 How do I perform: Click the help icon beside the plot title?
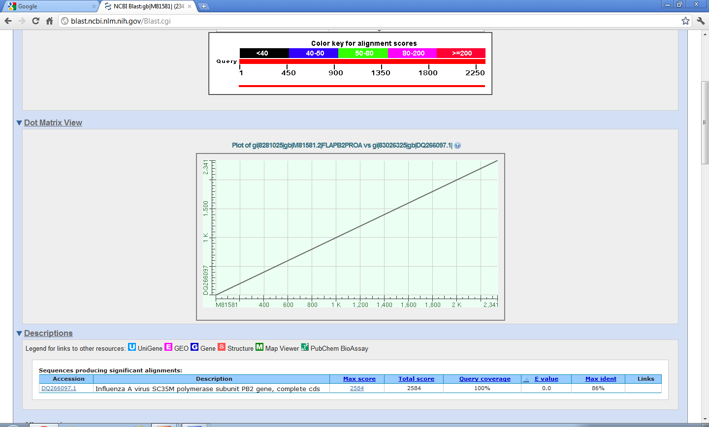[x=457, y=146]
